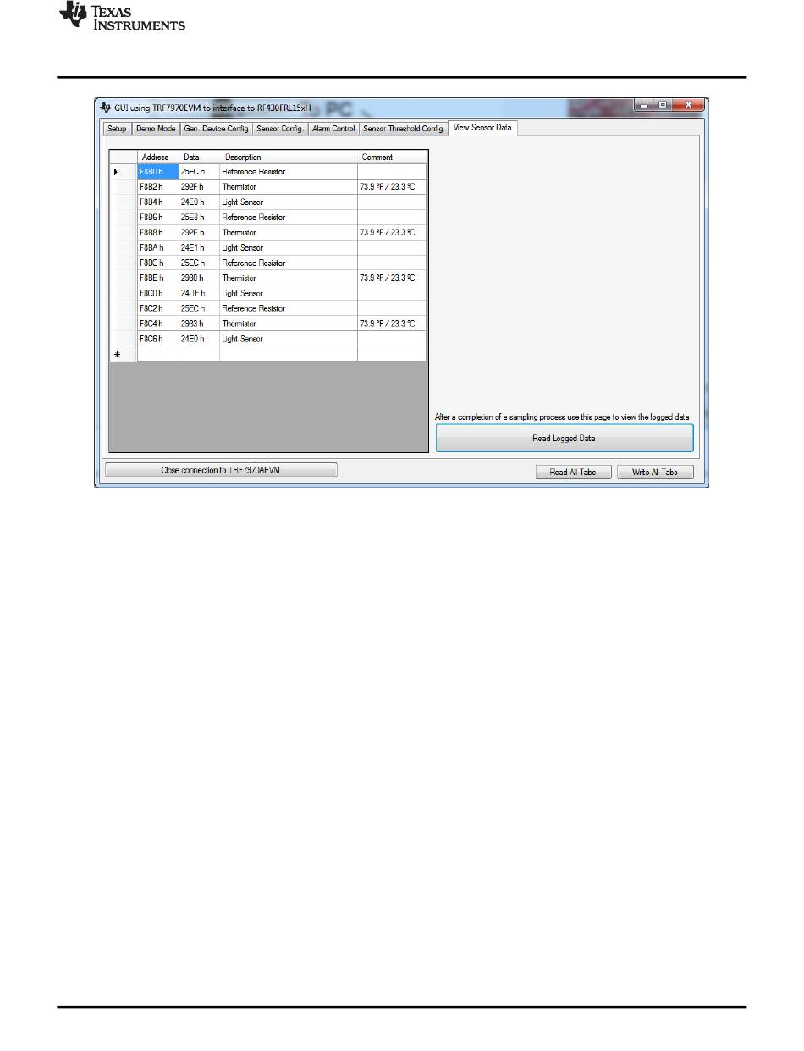
Task: Click the 2933 h data cell
Action: click(x=199, y=324)
